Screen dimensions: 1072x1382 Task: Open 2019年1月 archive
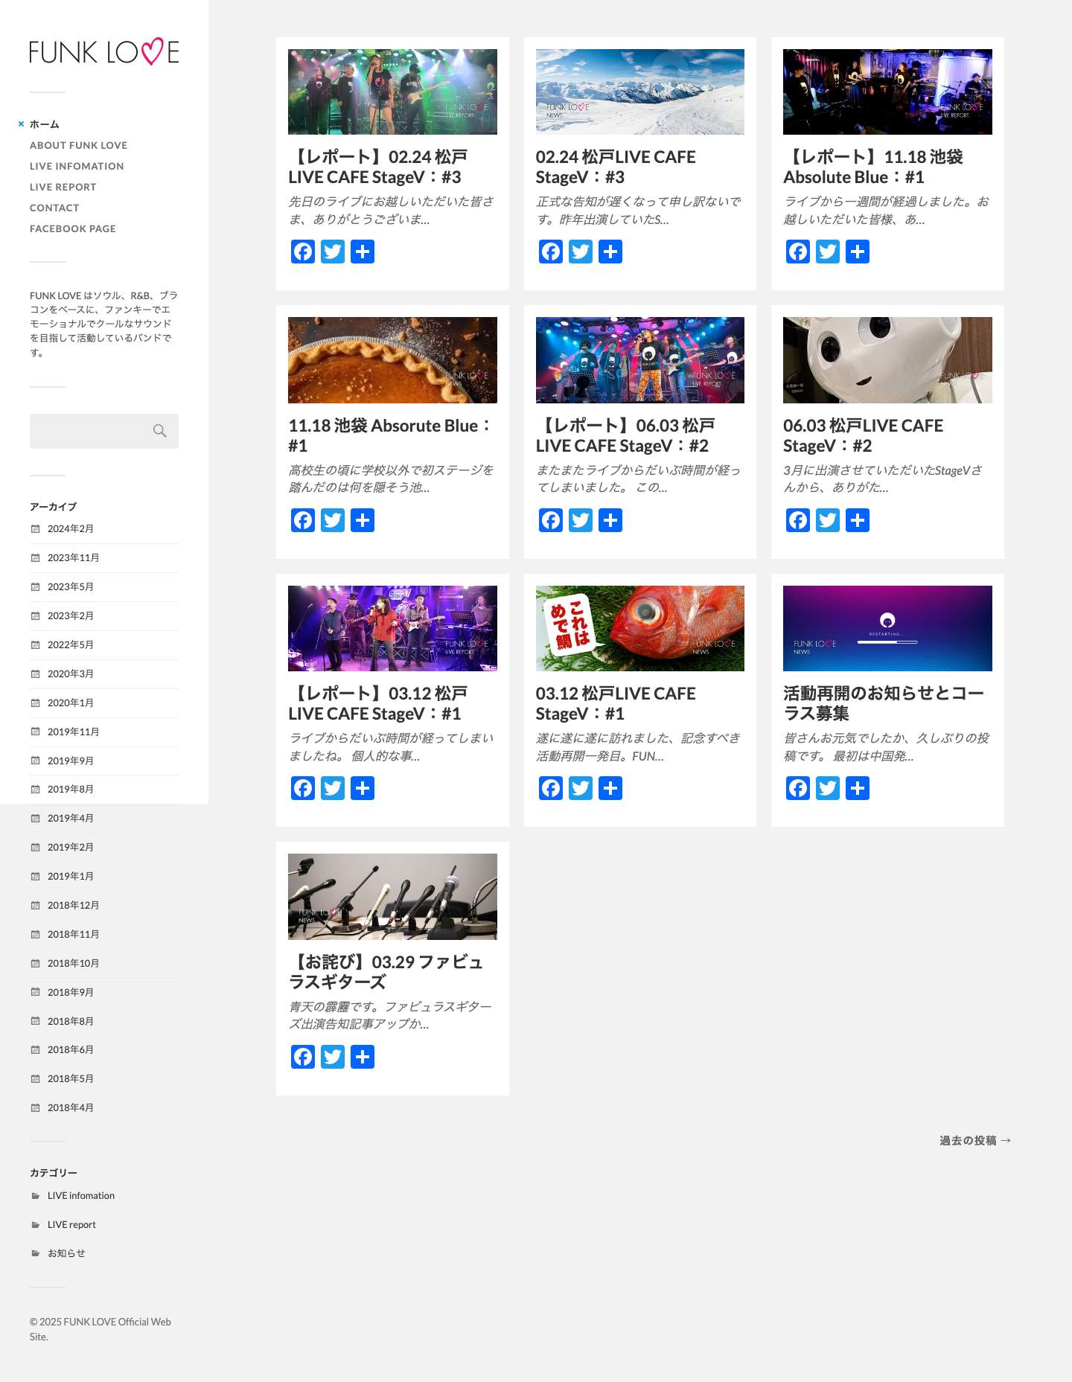tap(71, 876)
